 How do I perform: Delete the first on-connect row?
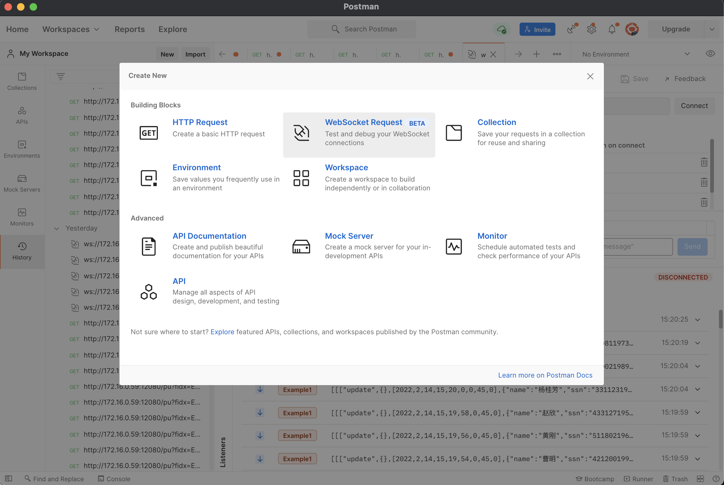coord(704,162)
